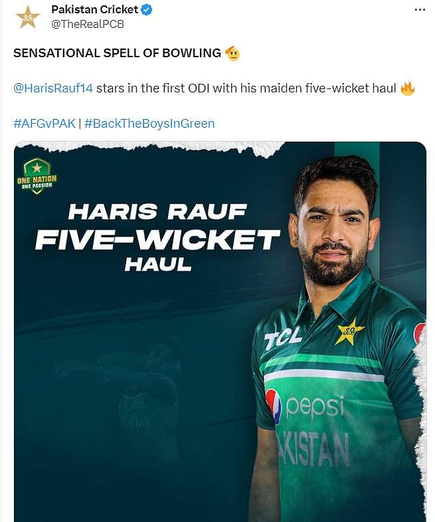The image size is (435, 522).
Task: Visit the @TheRealPCB handle
Action: pyautogui.click(x=88, y=25)
